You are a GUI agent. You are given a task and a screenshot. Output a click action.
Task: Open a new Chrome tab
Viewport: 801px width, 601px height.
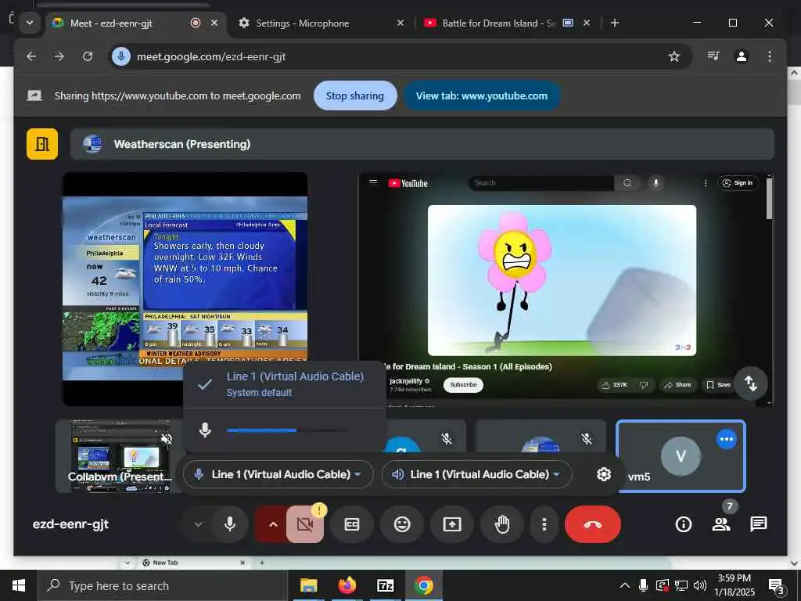[x=615, y=23]
